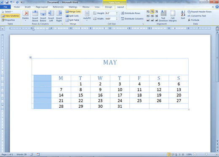Select Align Center Left icon

[x=148, y=16]
